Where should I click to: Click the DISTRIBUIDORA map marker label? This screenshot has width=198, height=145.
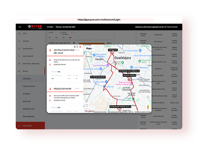[129, 71]
